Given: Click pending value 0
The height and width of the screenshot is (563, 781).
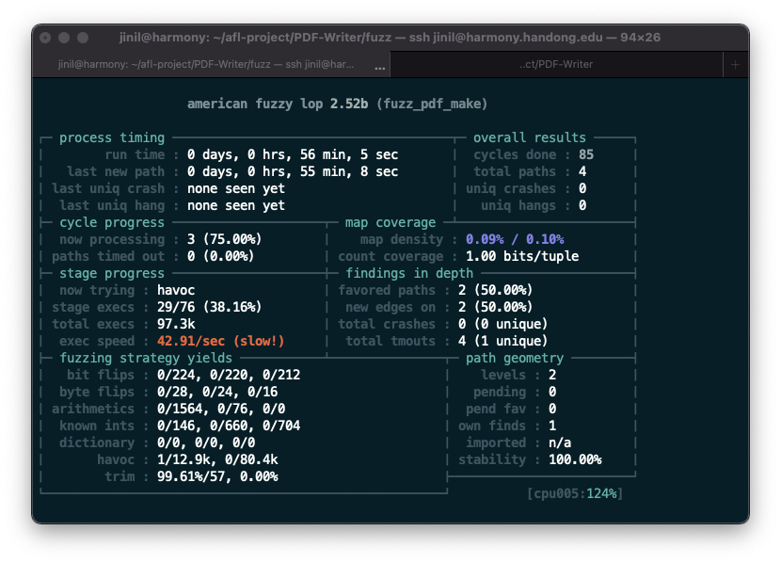Looking at the screenshot, I should 552,392.
